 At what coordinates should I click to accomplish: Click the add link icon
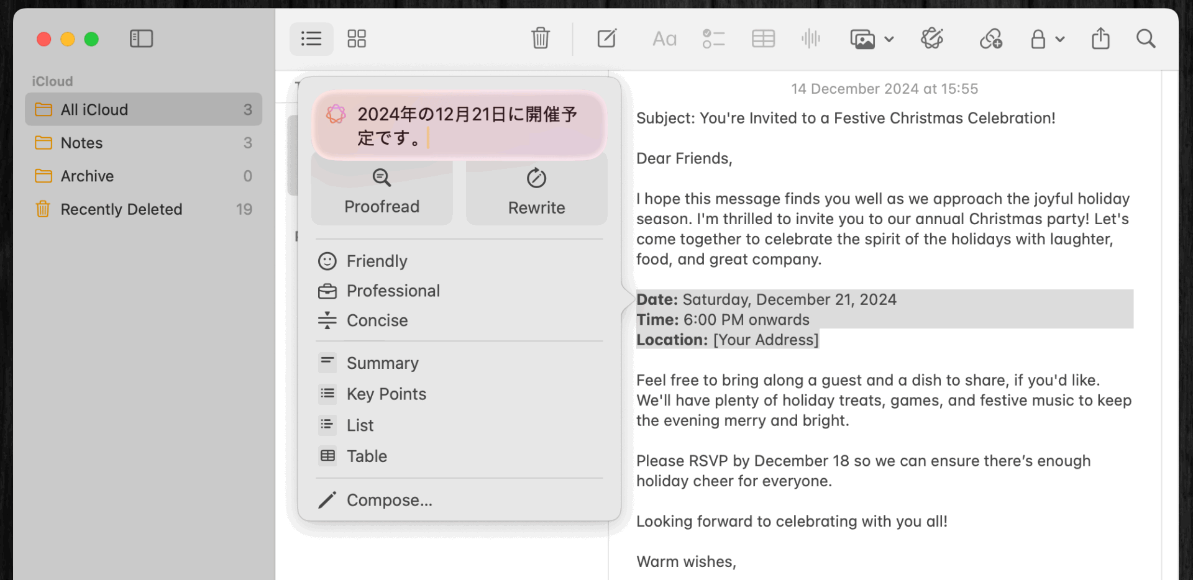[x=990, y=39]
